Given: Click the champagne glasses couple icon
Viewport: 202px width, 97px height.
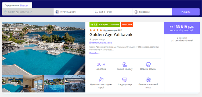Looking at the screenshot, I should point(101,80).
